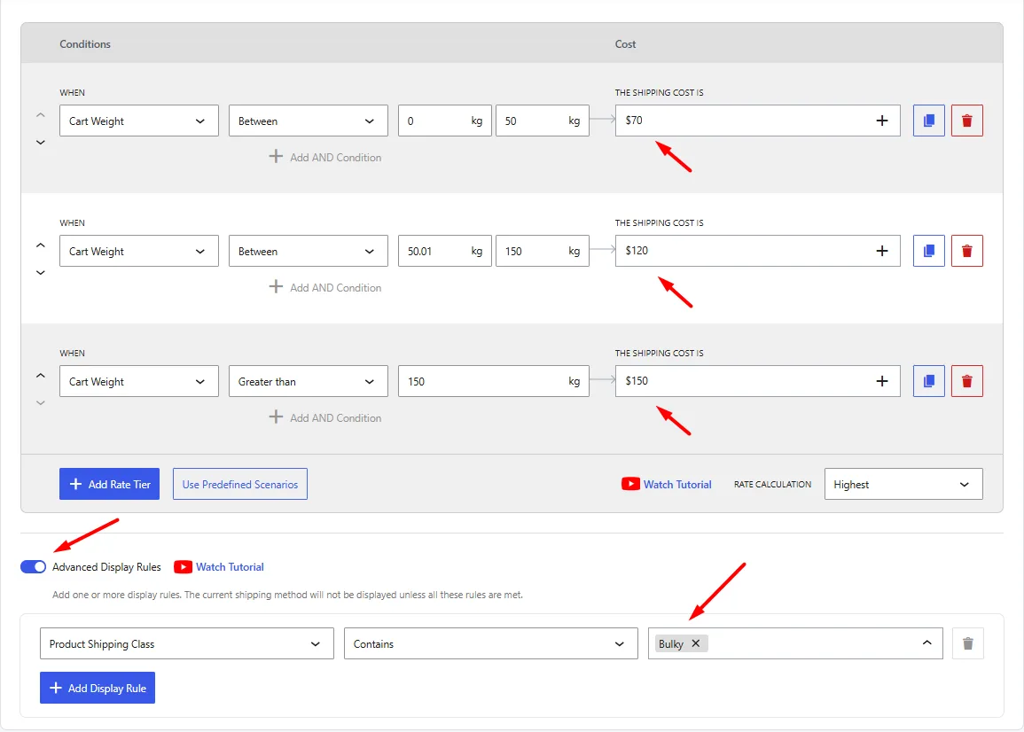Viewport: 1024px width, 732px height.
Task: Click YouTube icon beside Rate Calculation
Action: [630, 484]
